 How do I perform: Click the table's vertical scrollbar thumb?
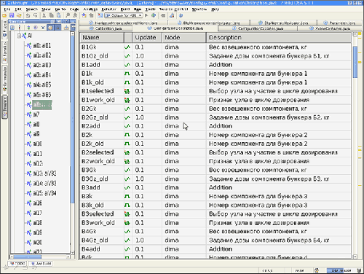(355, 62)
